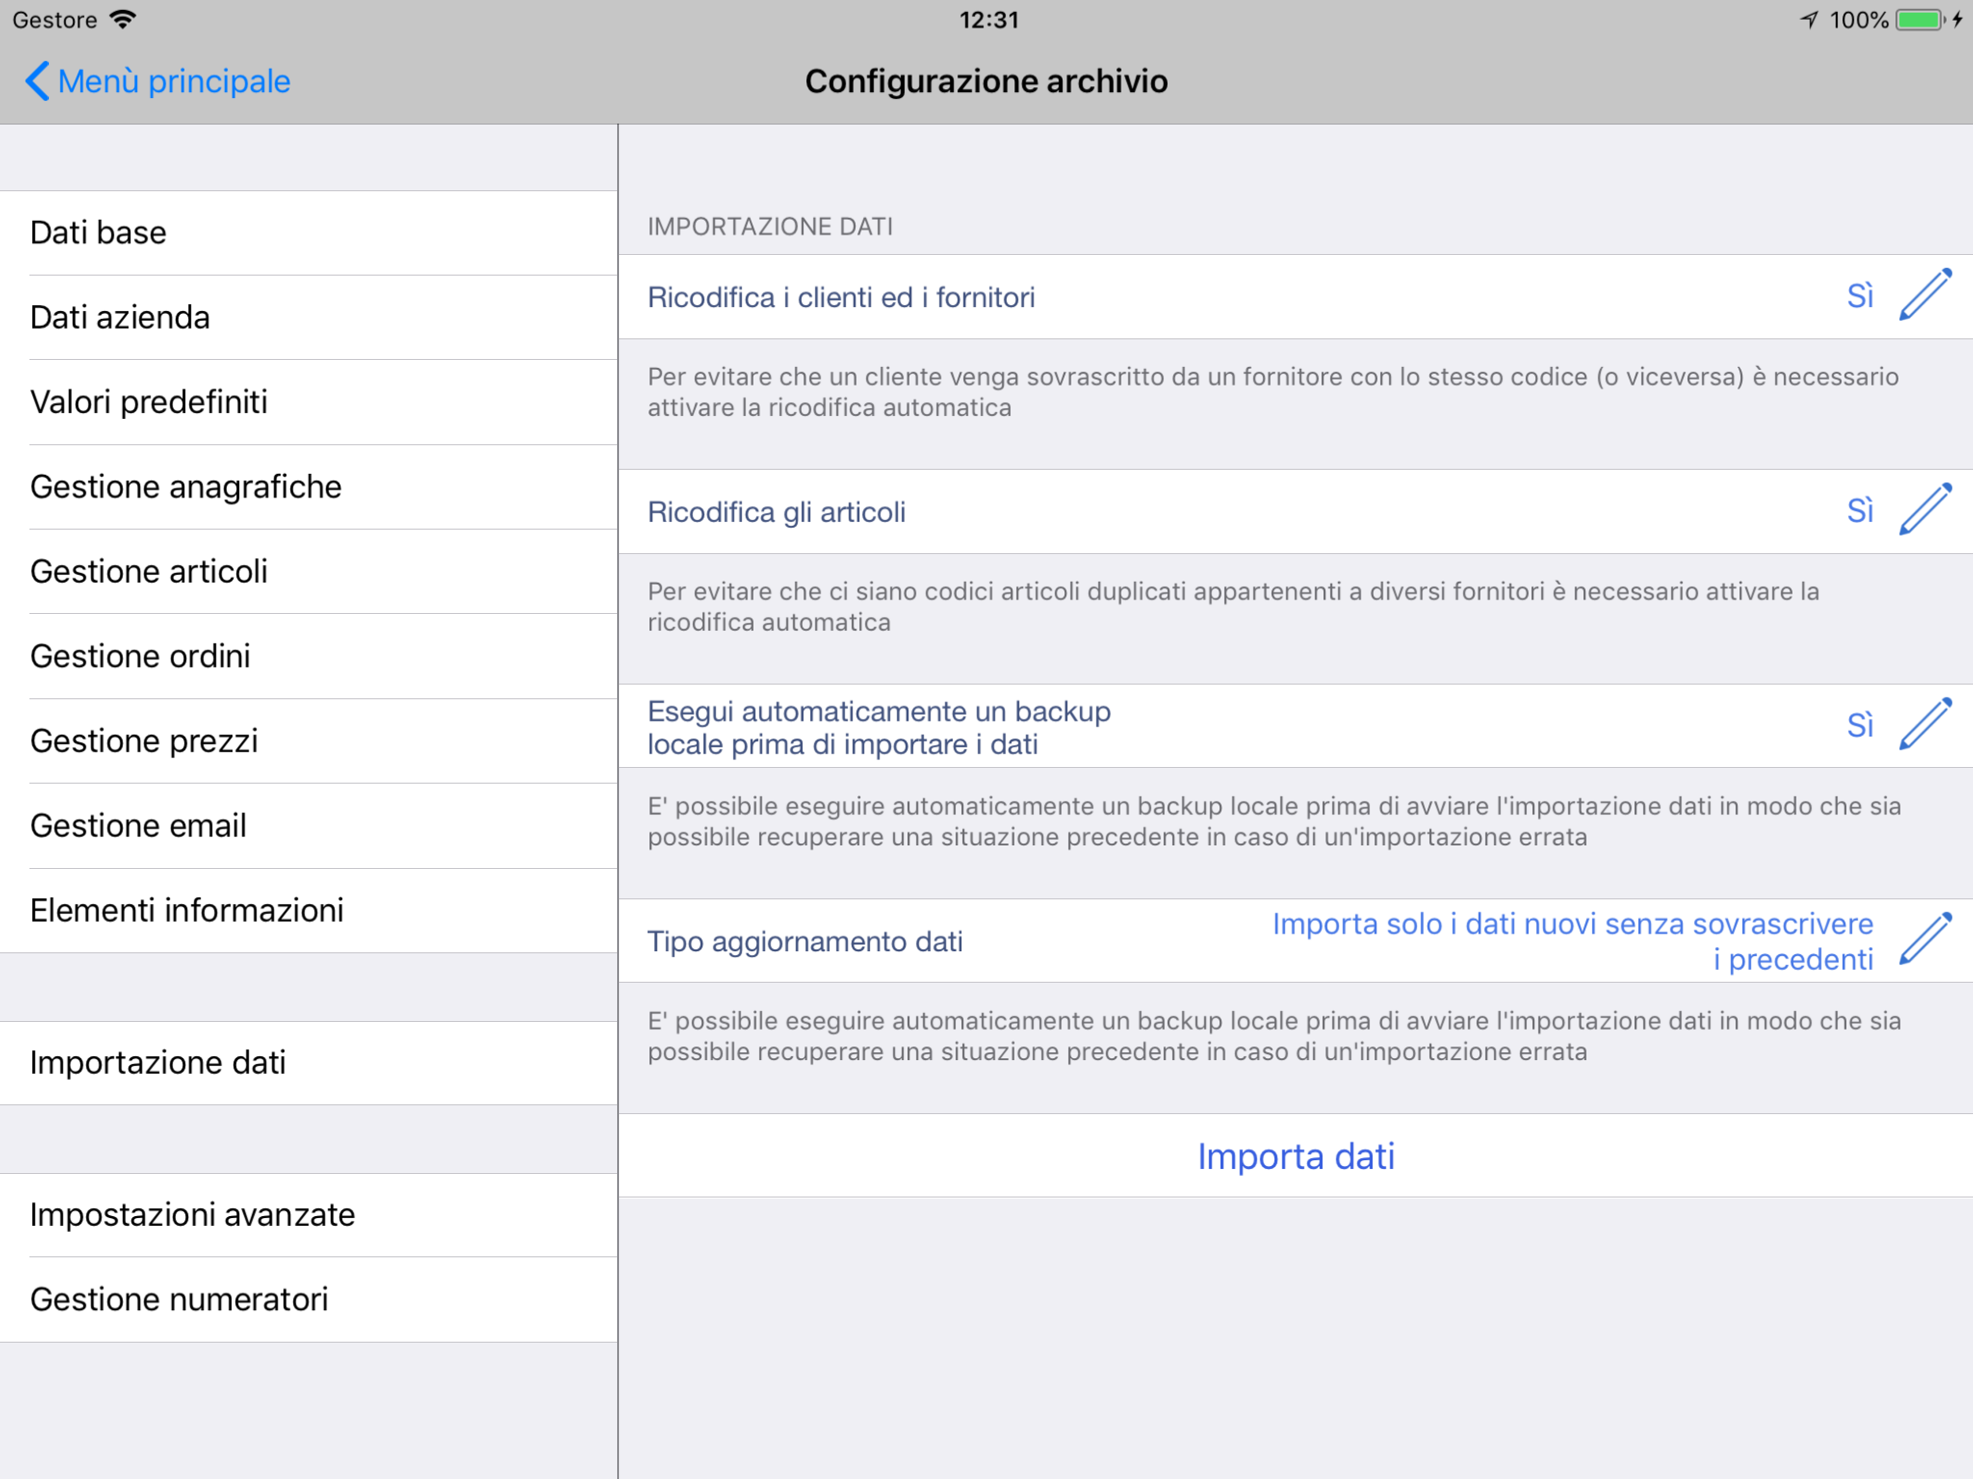Tap the Tipo aggiornamento dati row label

tap(805, 942)
